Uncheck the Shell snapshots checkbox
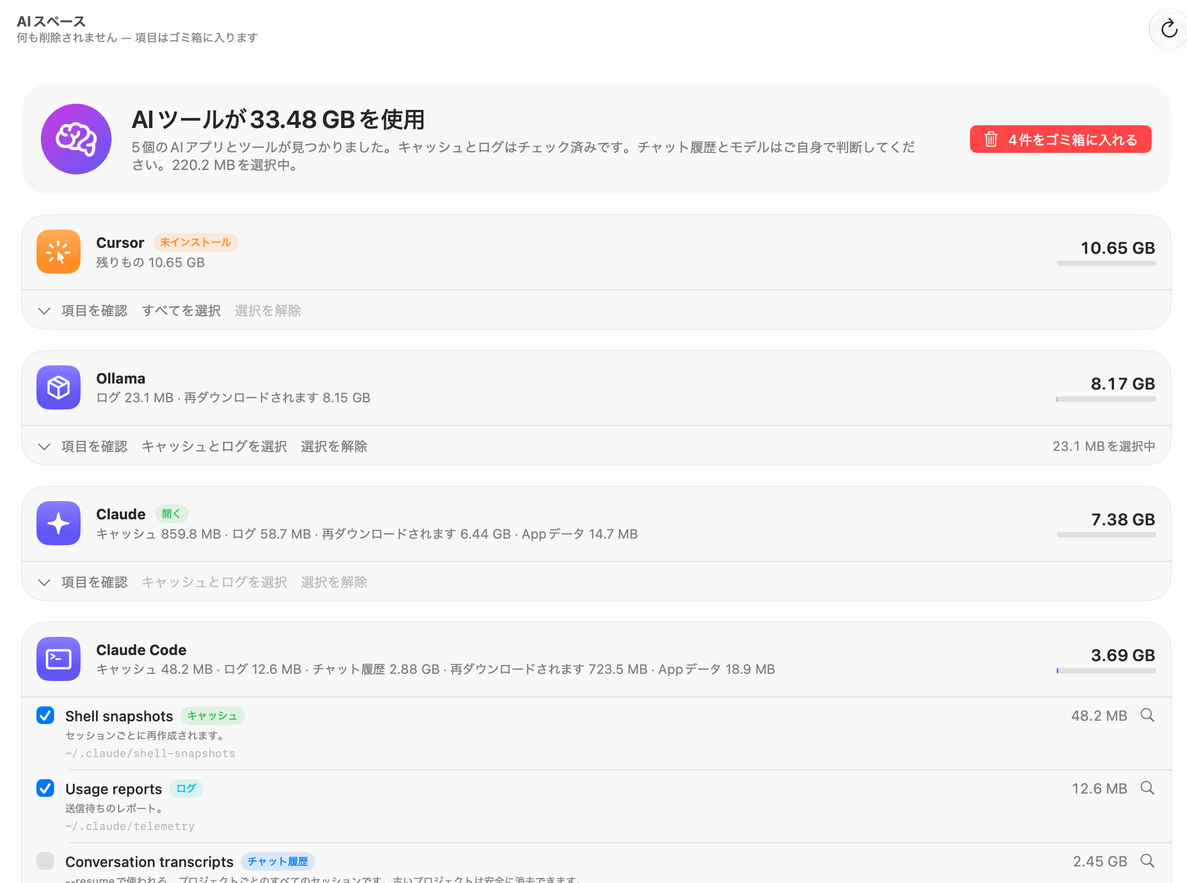Image resolution: width=1187 pixels, height=883 pixels. tap(45, 715)
